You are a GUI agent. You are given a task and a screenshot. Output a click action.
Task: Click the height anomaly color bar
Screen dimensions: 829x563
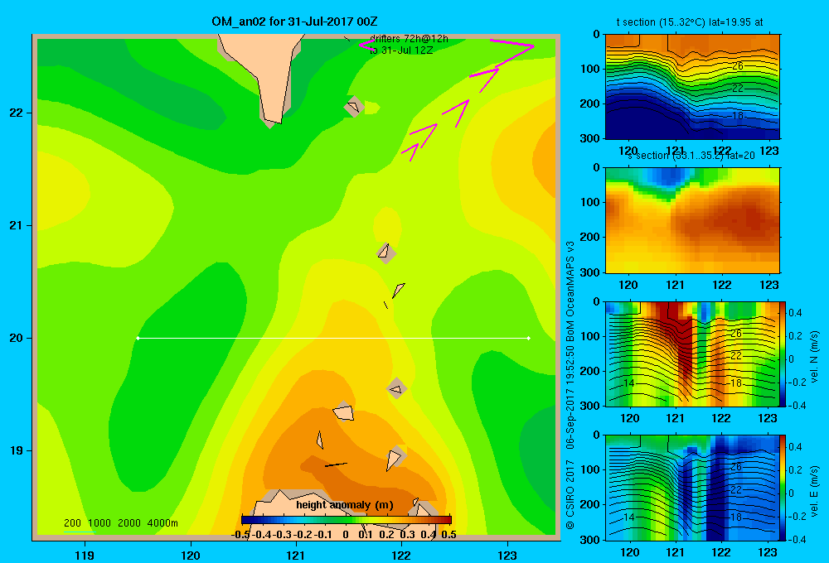(x=347, y=520)
